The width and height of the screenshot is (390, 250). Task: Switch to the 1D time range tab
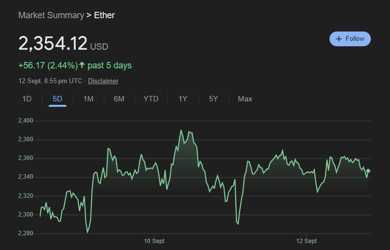coord(27,99)
